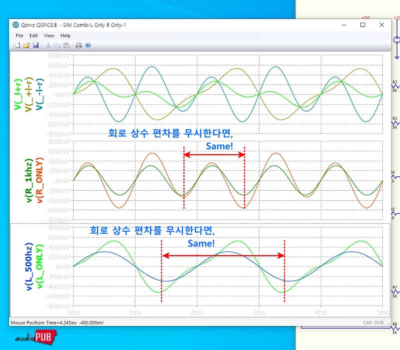400x350 pixels.
Task: Minimize the QSPICE waveform window
Action: pos(343,25)
